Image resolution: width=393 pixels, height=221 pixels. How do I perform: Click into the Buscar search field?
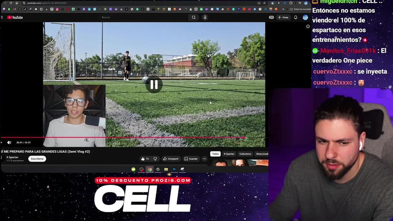144,17
